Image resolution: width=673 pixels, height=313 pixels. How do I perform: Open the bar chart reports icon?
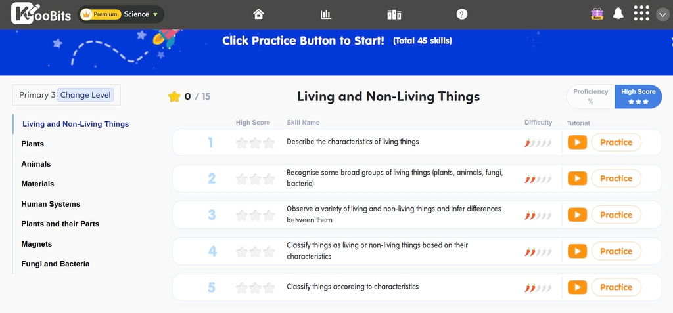click(x=326, y=14)
